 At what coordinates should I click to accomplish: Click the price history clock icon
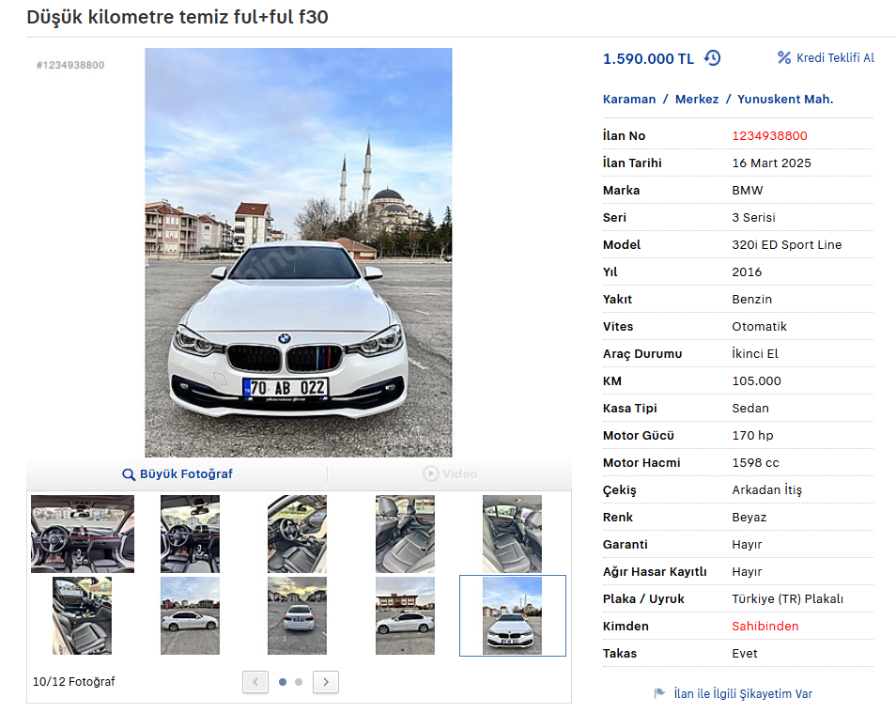(713, 58)
